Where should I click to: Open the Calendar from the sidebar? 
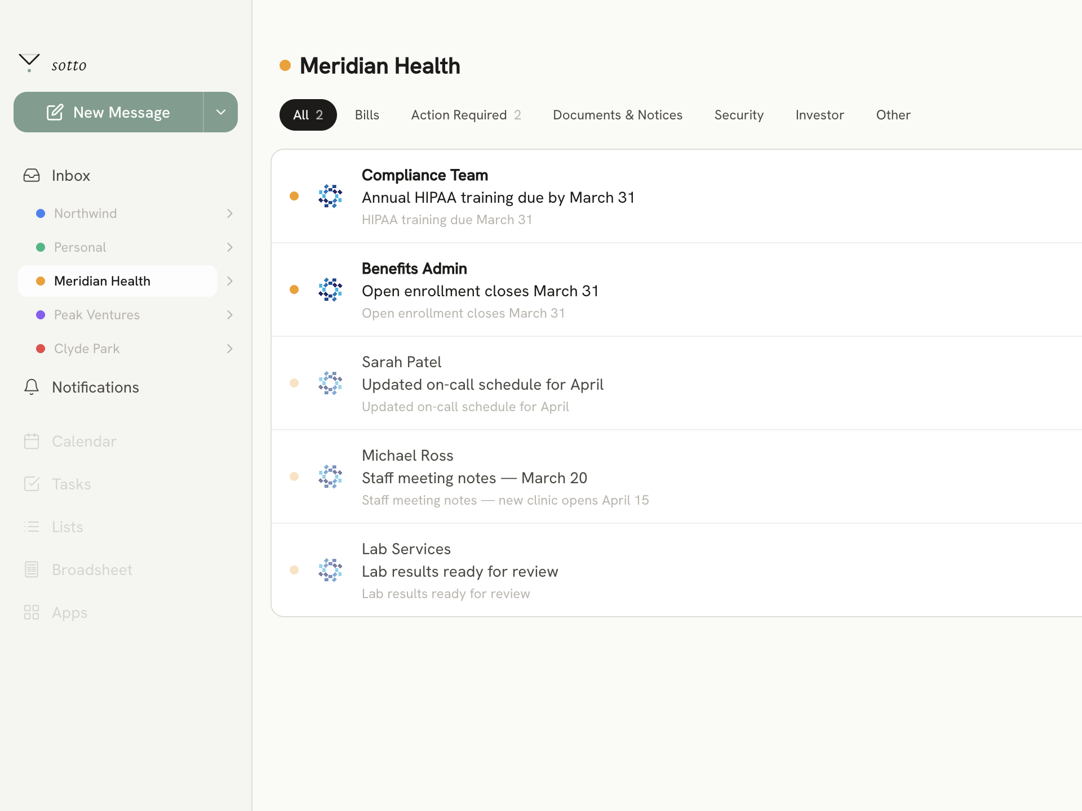(83, 441)
